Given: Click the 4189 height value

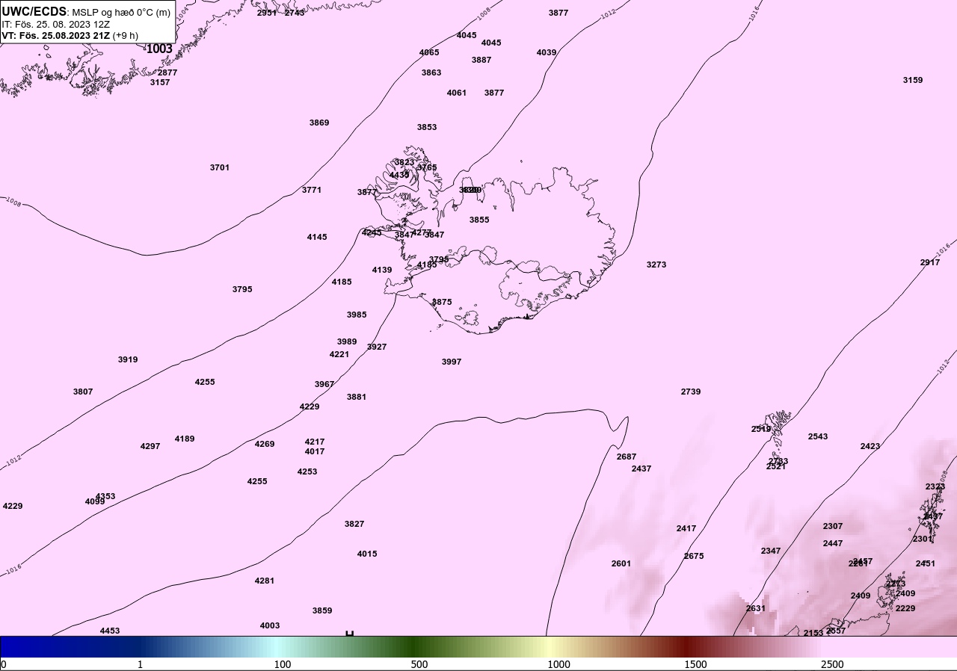Looking at the screenshot, I should pos(185,439).
